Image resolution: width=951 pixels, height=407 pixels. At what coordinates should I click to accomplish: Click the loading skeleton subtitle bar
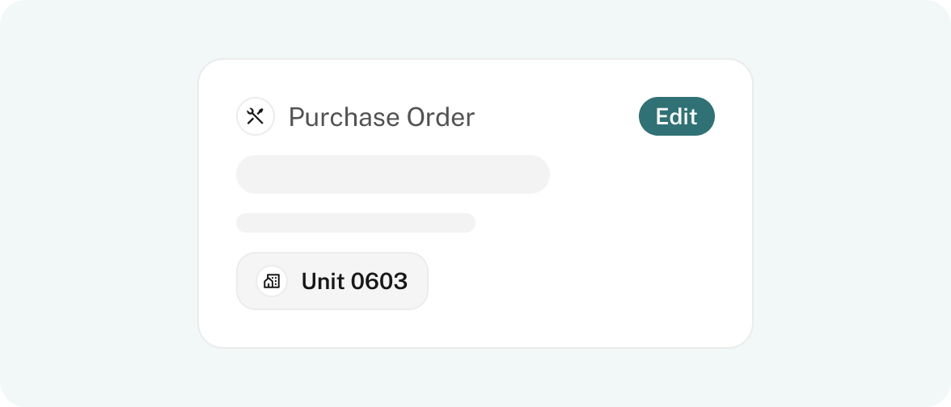pyautogui.click(x=356, y=223)
